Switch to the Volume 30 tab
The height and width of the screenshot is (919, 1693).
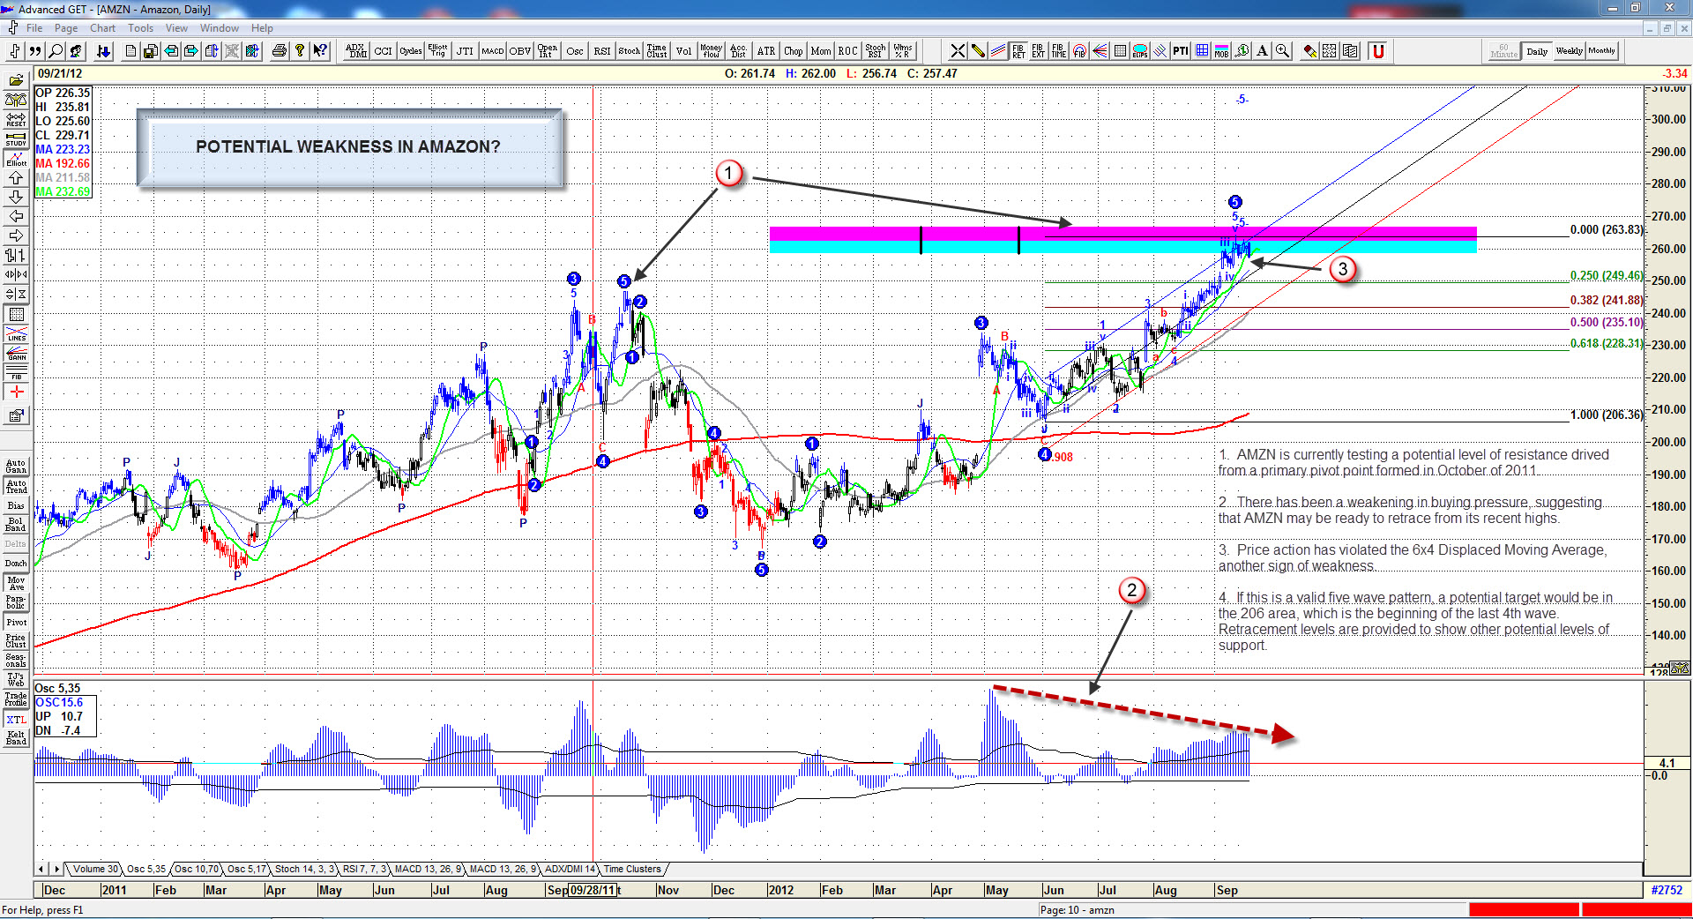(x=94, y=870)
